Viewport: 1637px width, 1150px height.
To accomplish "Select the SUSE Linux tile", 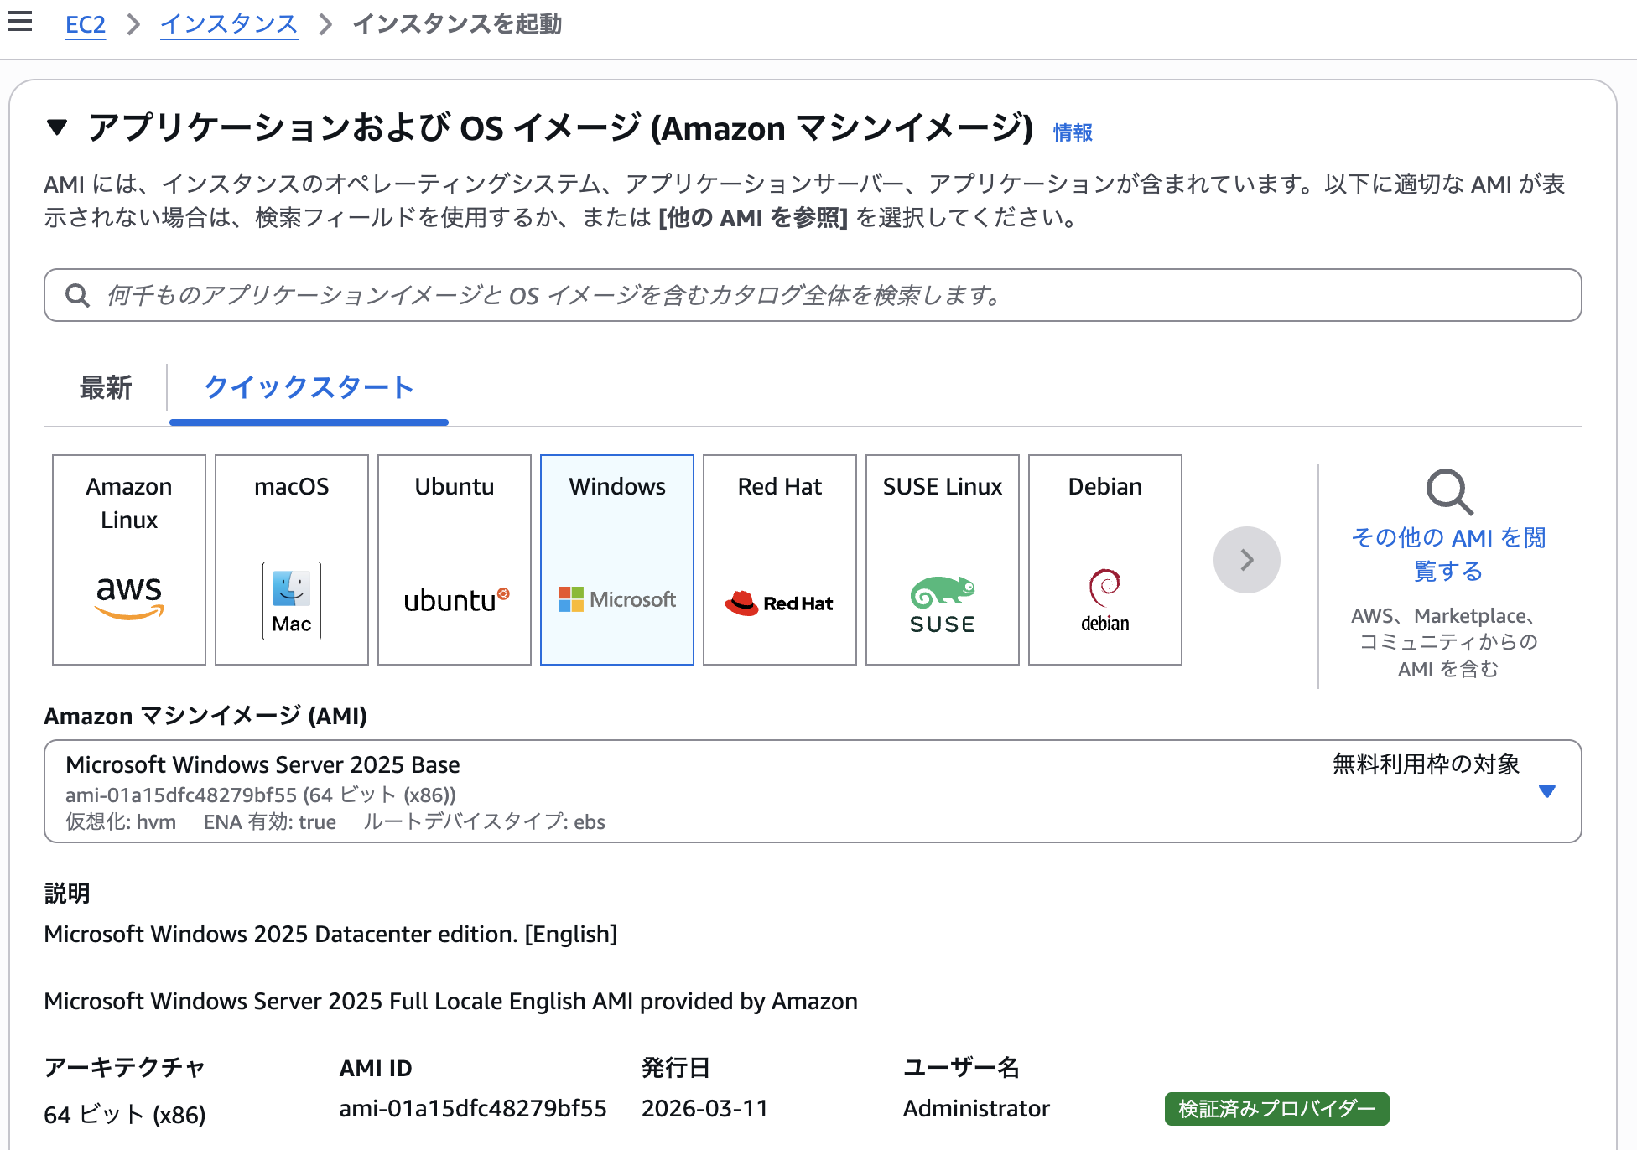I will tap(943, 559).
